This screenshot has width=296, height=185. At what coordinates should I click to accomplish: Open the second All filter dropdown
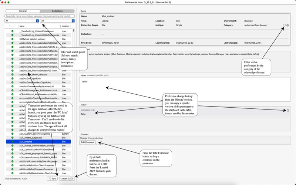pos(57,21)
